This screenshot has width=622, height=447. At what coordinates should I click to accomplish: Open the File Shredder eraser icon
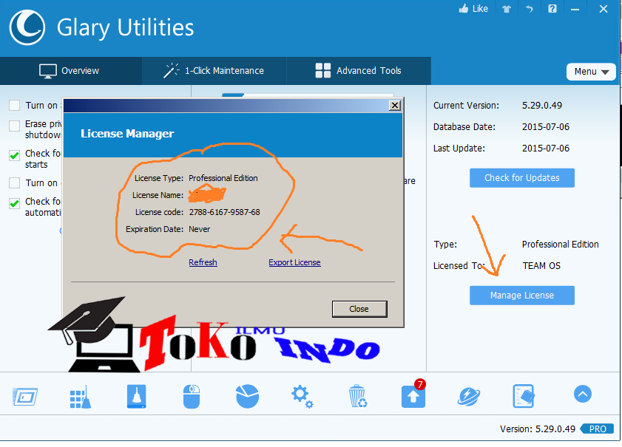coord(524,396)
